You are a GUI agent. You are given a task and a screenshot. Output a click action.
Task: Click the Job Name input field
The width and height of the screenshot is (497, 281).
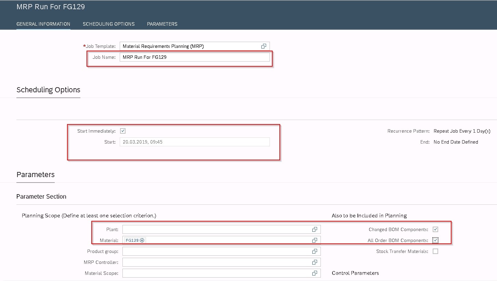coord(195,57)
